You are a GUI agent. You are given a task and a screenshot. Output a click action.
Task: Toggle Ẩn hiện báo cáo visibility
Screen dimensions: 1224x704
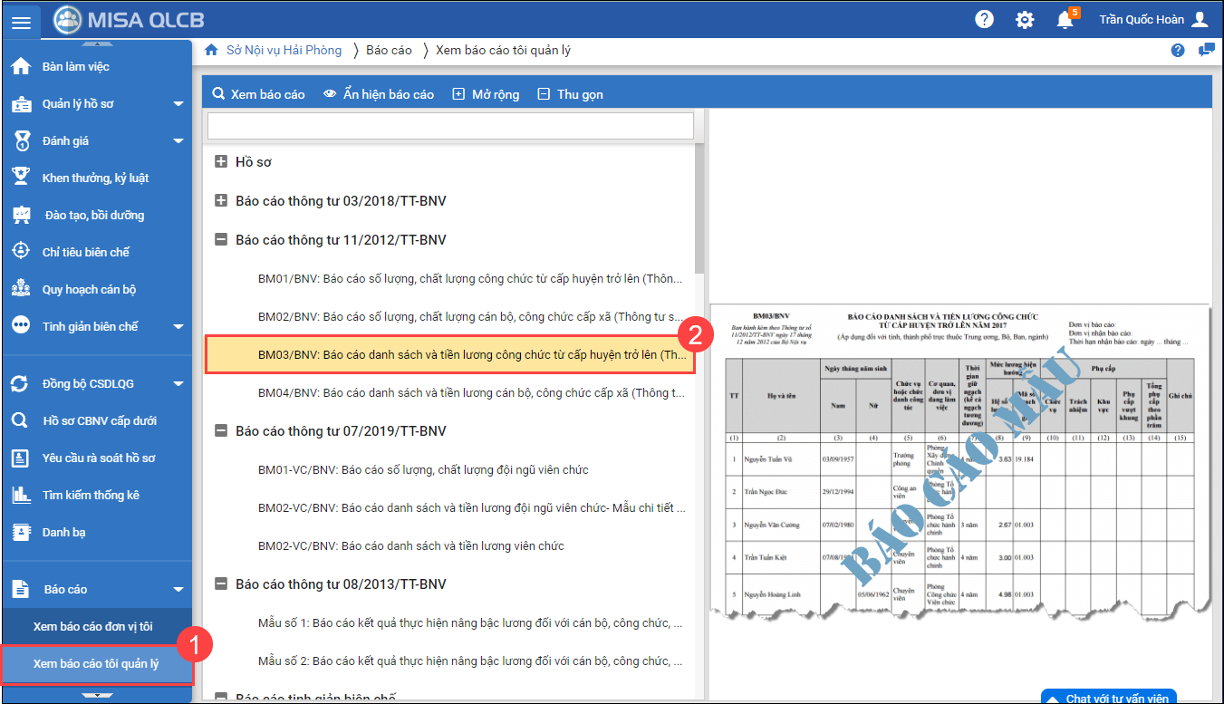tap(379, 94)
